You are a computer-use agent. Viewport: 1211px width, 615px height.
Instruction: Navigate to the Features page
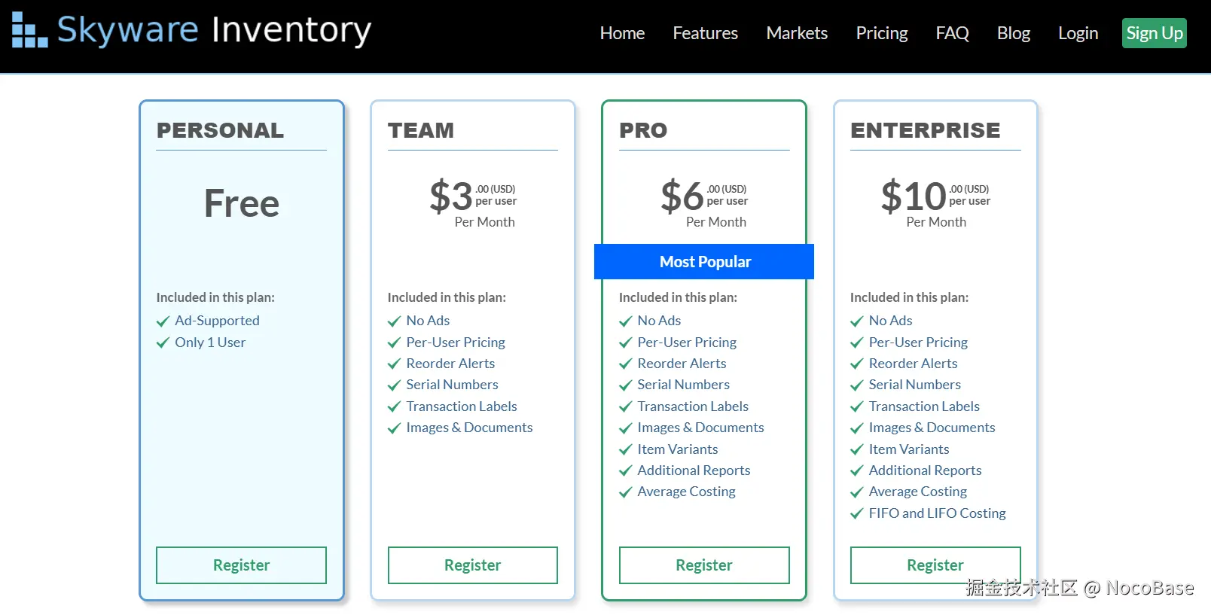705,33
